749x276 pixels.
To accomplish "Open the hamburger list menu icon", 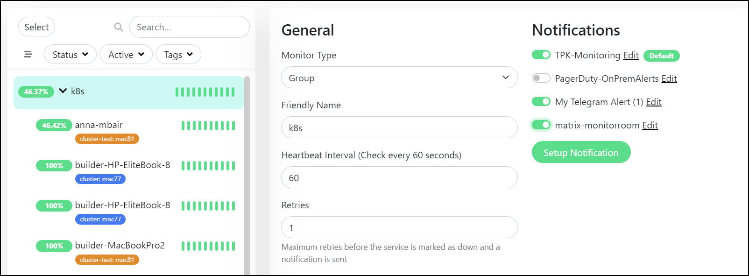I will [x=28, y=54].
